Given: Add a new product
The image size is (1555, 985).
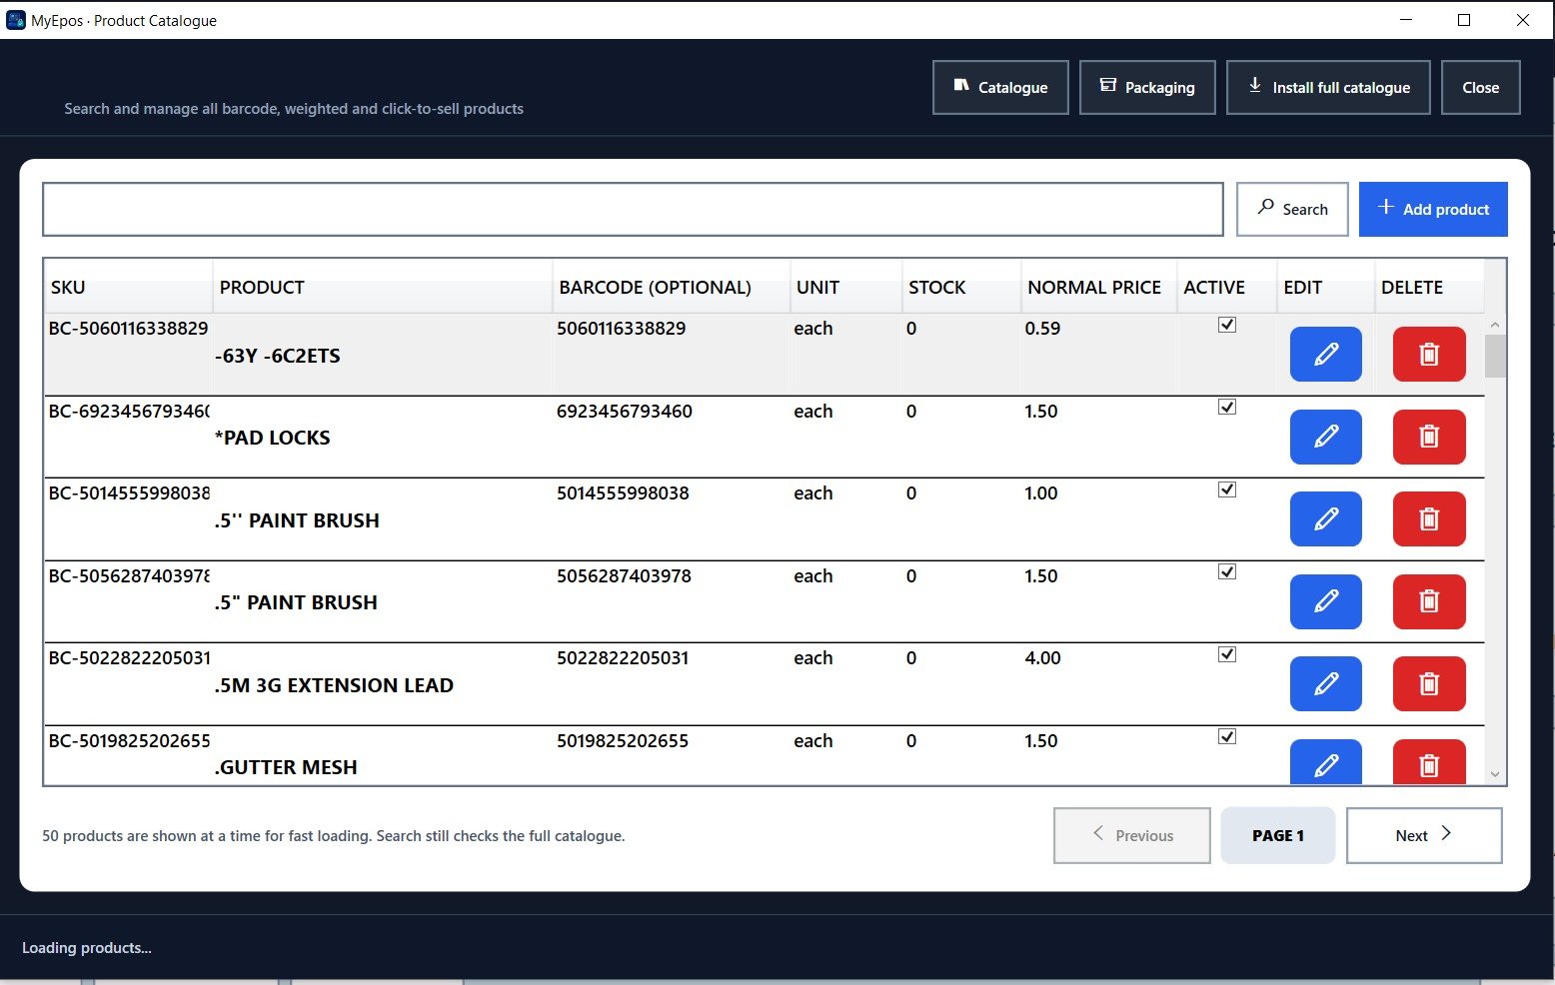Looking at the screenshot, I should (1433, 209).
